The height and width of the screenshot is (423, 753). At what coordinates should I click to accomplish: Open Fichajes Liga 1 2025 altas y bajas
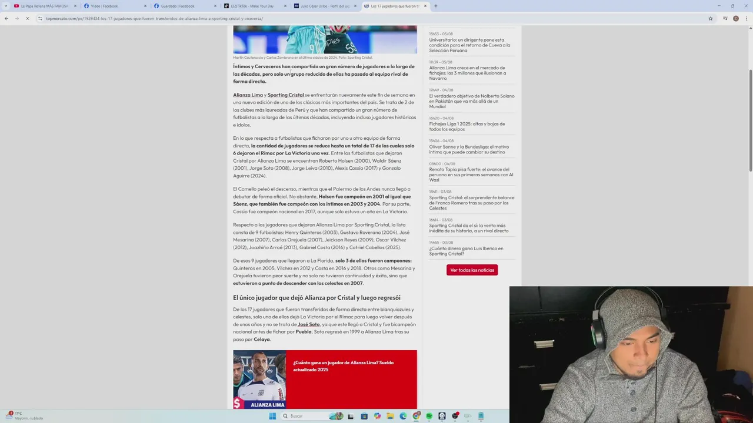click(x=467, y=126)
